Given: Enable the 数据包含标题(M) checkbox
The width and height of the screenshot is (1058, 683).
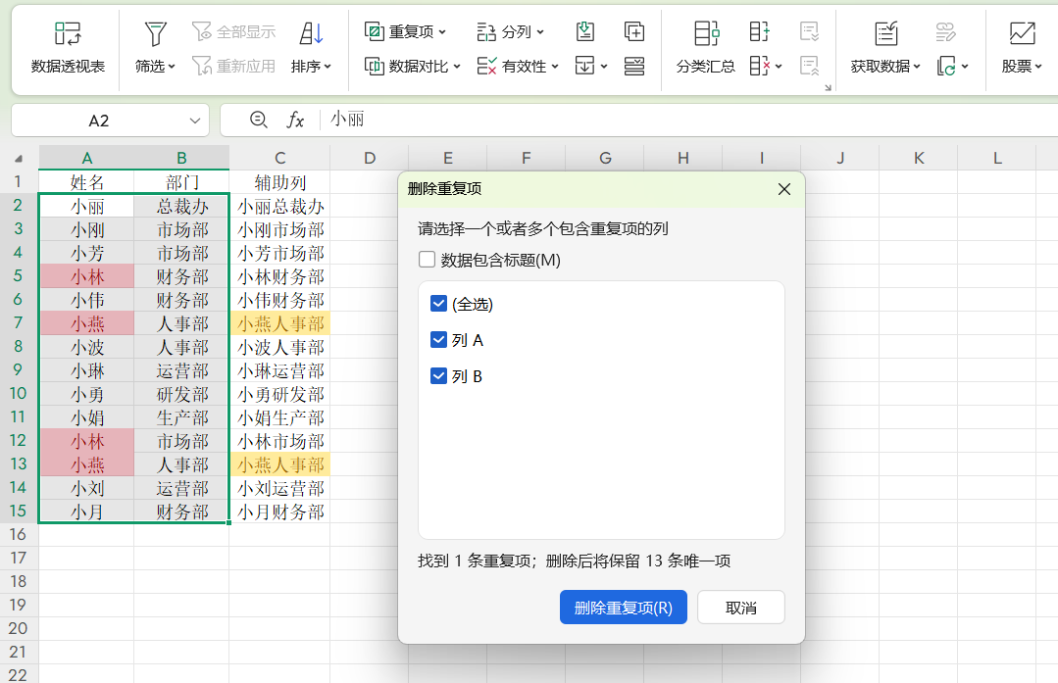Looking at the screenshot, I should pos(428,260).
